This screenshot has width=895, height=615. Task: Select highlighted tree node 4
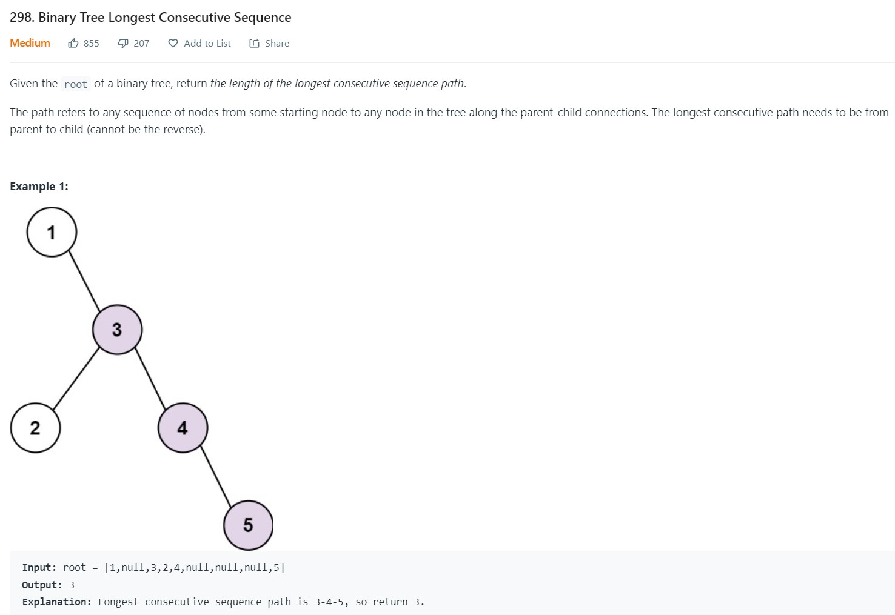click(183, 428)
